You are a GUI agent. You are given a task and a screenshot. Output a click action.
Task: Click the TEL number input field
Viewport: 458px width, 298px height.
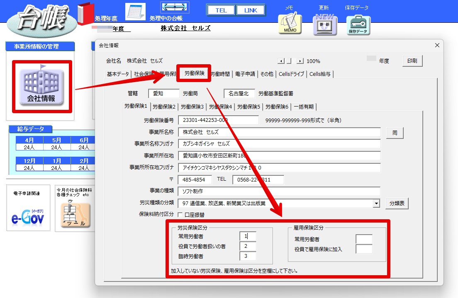pos(258,179)
